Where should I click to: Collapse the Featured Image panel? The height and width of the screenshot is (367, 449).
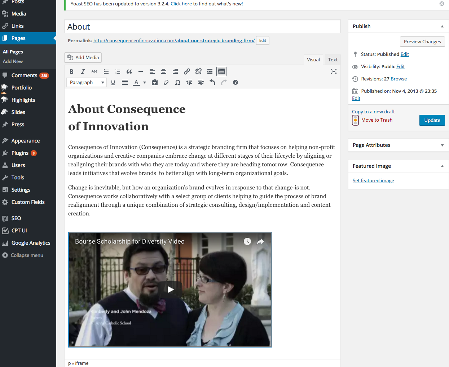click(442, 166)
